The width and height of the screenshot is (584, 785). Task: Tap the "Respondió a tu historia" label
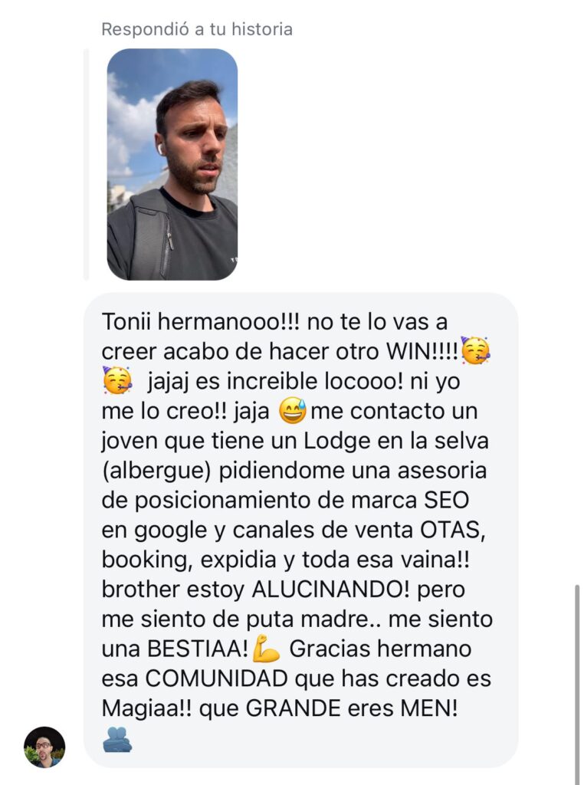pos(197,29)
